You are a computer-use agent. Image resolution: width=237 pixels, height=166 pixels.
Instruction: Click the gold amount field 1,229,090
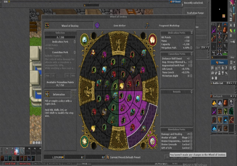[x=54, y=157]
